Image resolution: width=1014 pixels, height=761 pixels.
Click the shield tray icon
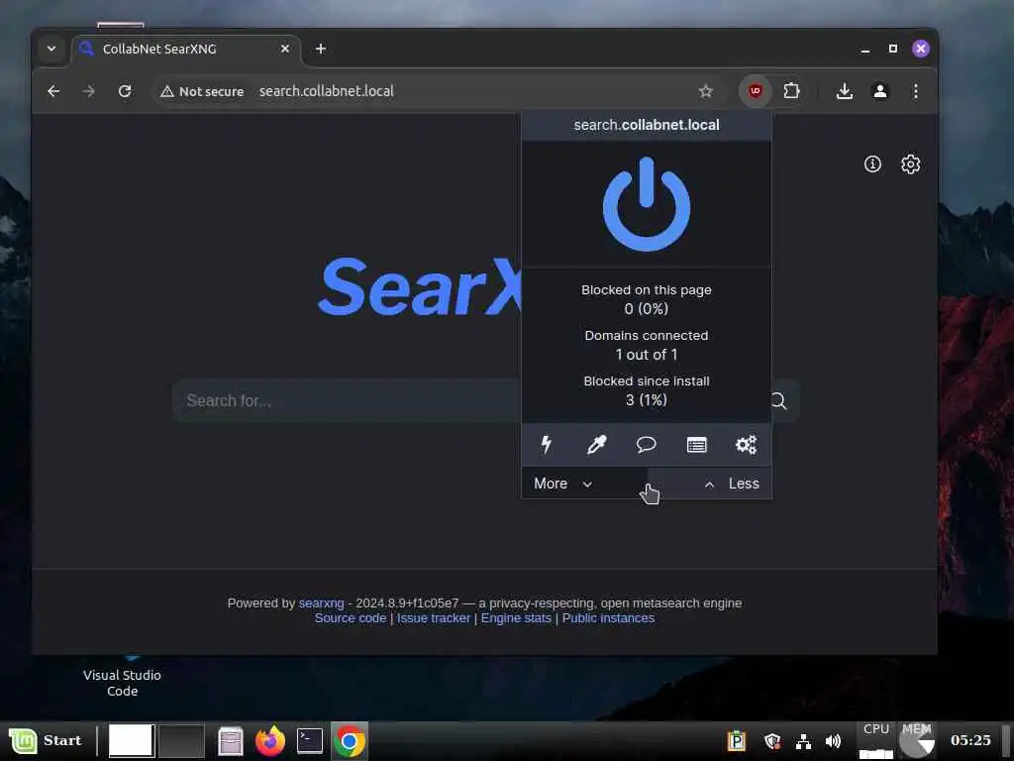[772, 741]
